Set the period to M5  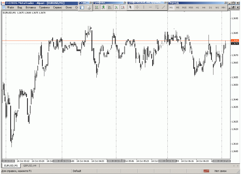178,7
